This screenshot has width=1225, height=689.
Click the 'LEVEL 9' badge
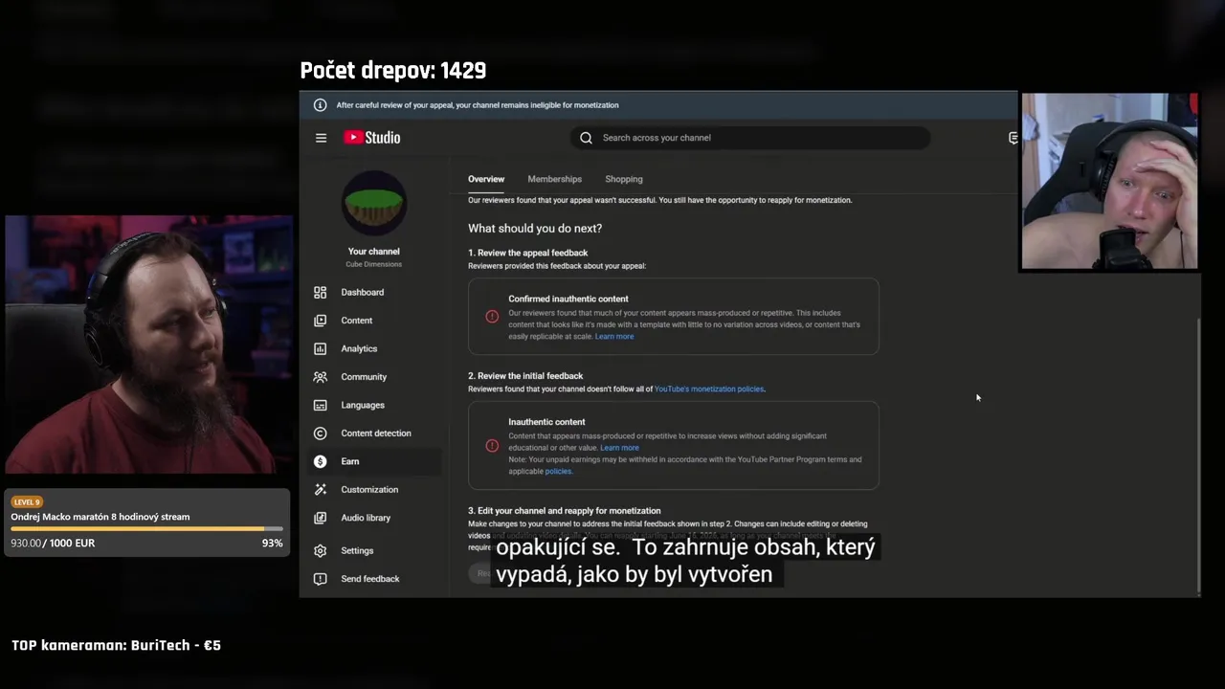coord(27,502)
